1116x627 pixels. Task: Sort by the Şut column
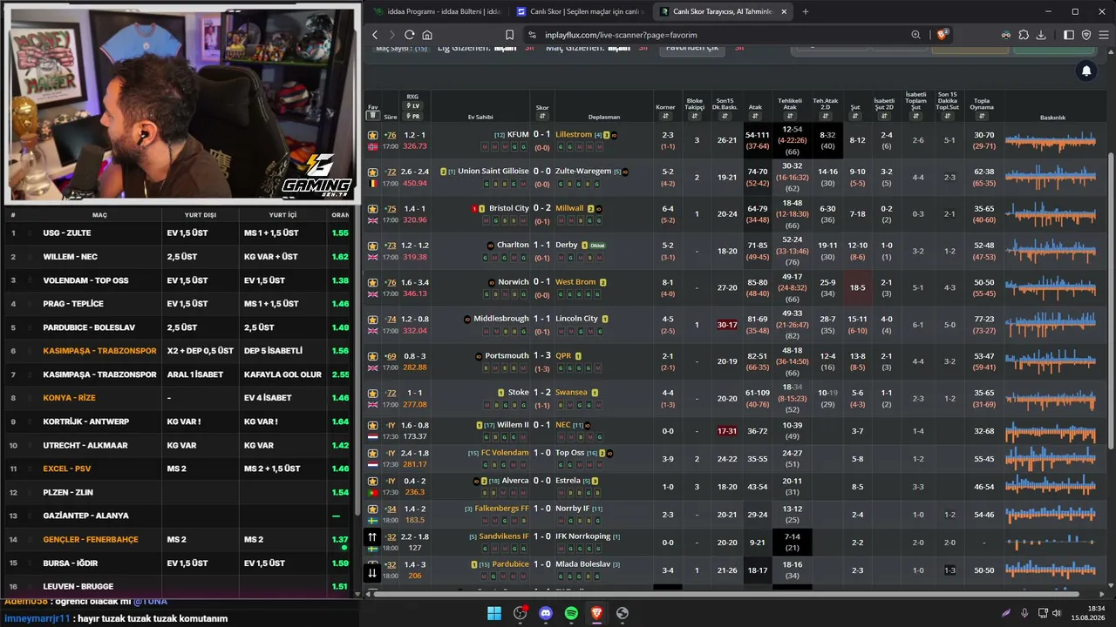coord(856,117)
